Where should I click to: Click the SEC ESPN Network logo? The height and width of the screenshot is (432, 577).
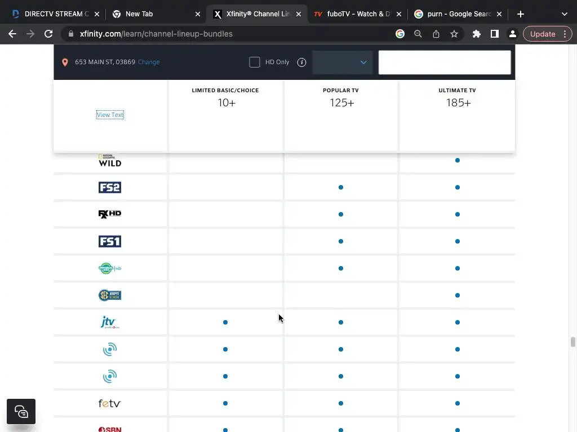[110, 295]
